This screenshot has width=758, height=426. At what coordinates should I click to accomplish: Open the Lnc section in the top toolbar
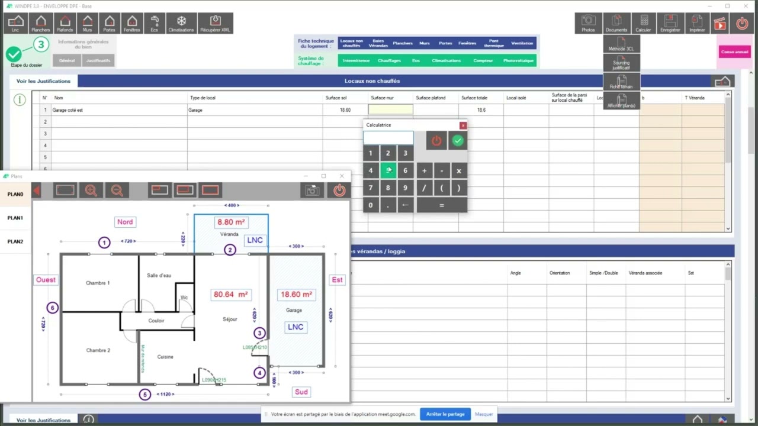[15, 23]
